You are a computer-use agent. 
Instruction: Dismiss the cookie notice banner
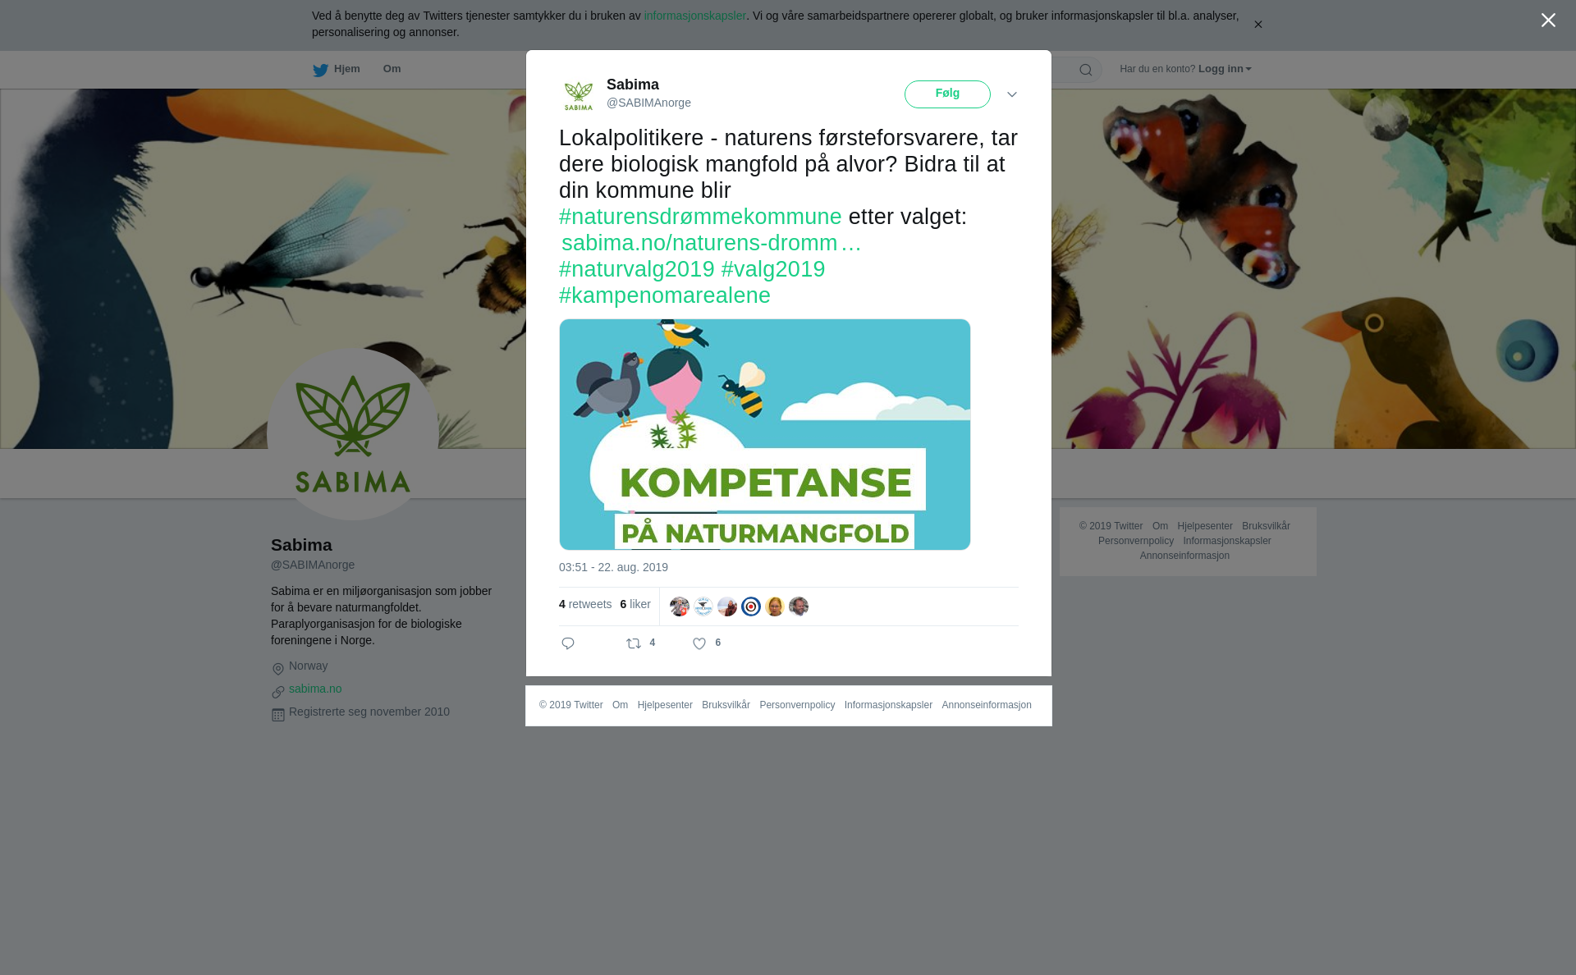pyautogui.click(x=1258, y=25)
